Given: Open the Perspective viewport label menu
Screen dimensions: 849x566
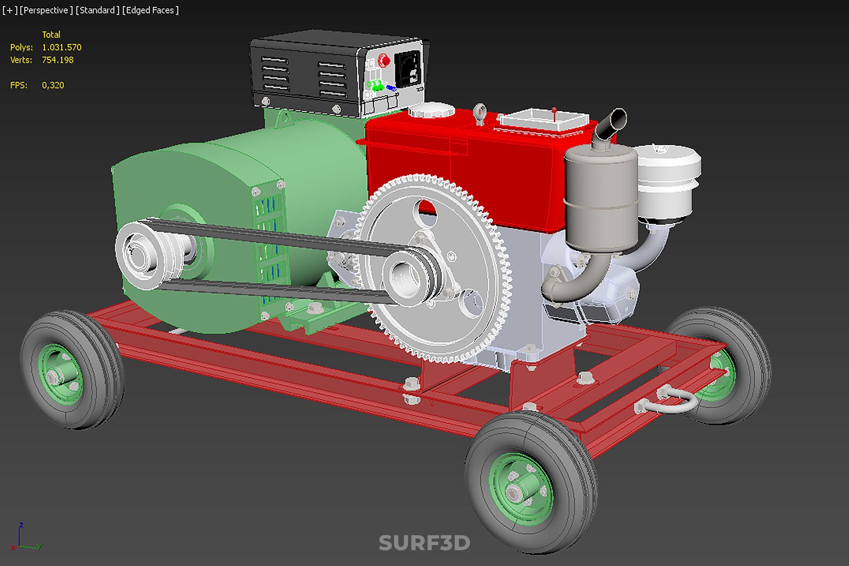Looking at the screenshot, I should (x=46, y=10).
